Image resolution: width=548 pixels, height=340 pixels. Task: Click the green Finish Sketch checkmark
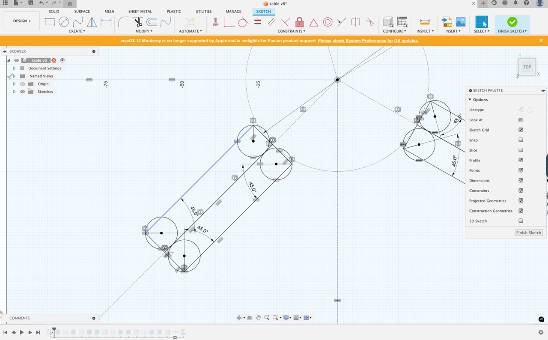(512, 22)
